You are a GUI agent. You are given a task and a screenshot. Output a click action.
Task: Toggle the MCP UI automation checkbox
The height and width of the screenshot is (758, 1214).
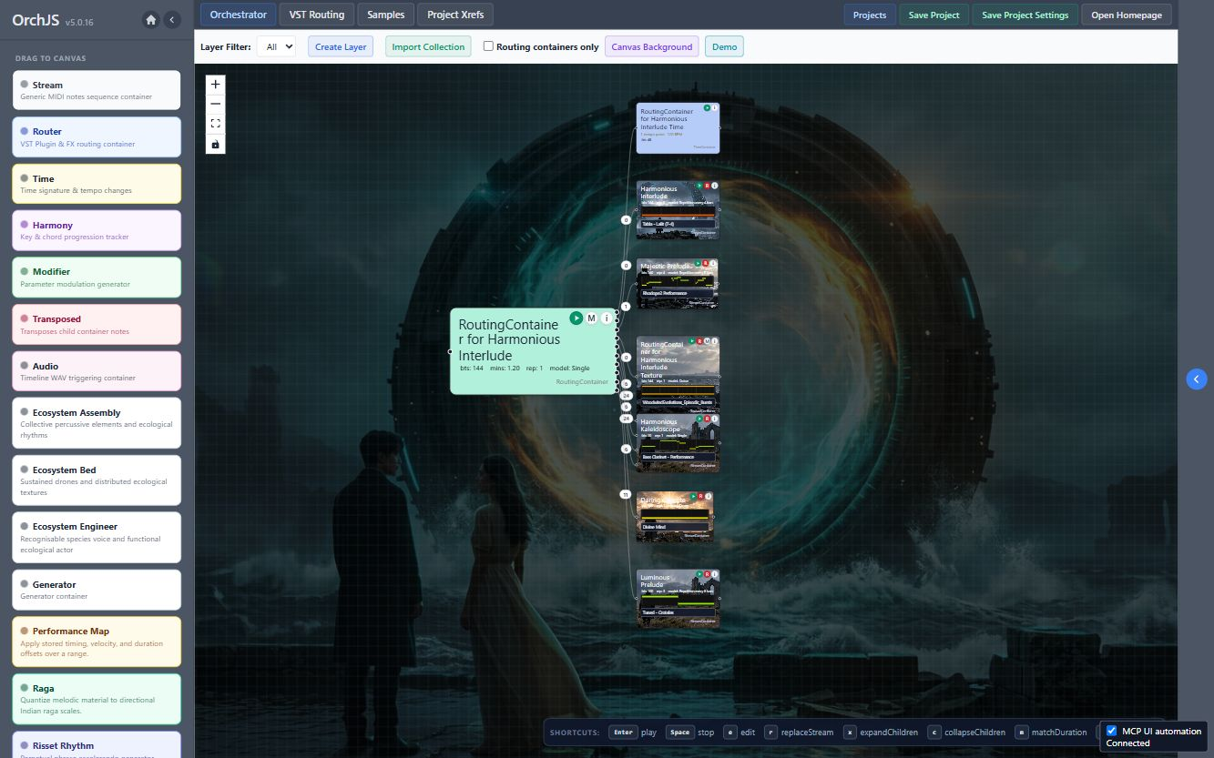pos(1111,731)
